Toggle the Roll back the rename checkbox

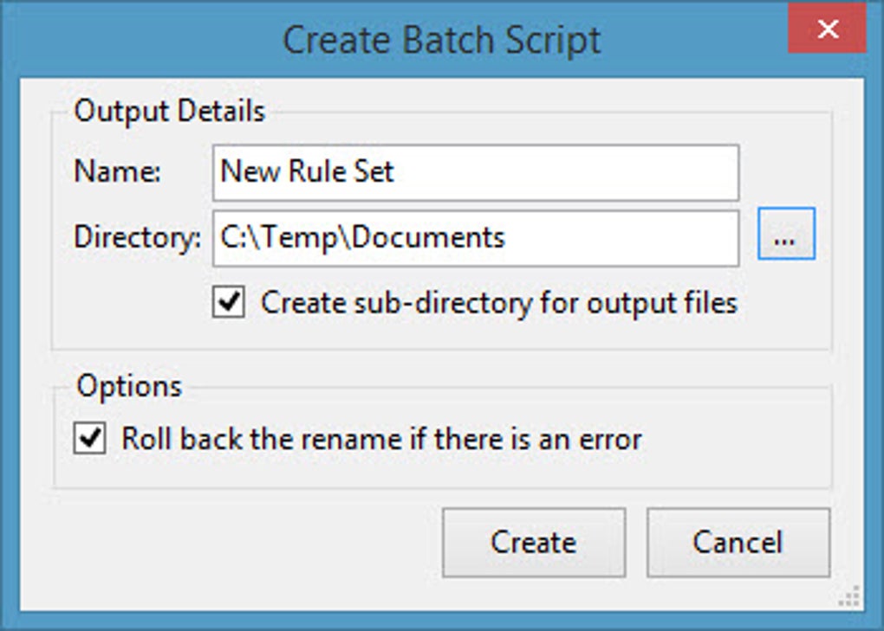point(89,439)
